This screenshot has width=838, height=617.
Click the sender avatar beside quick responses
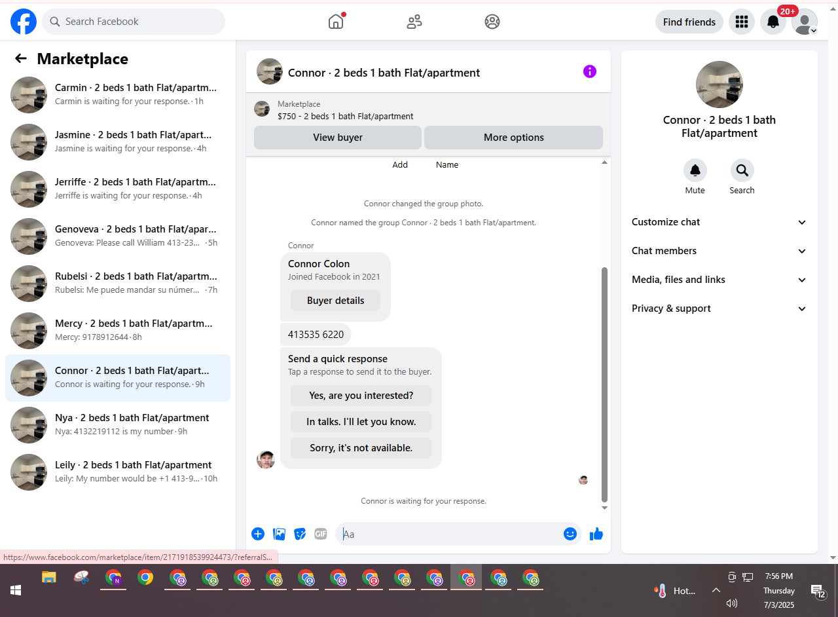click(265, 460)
